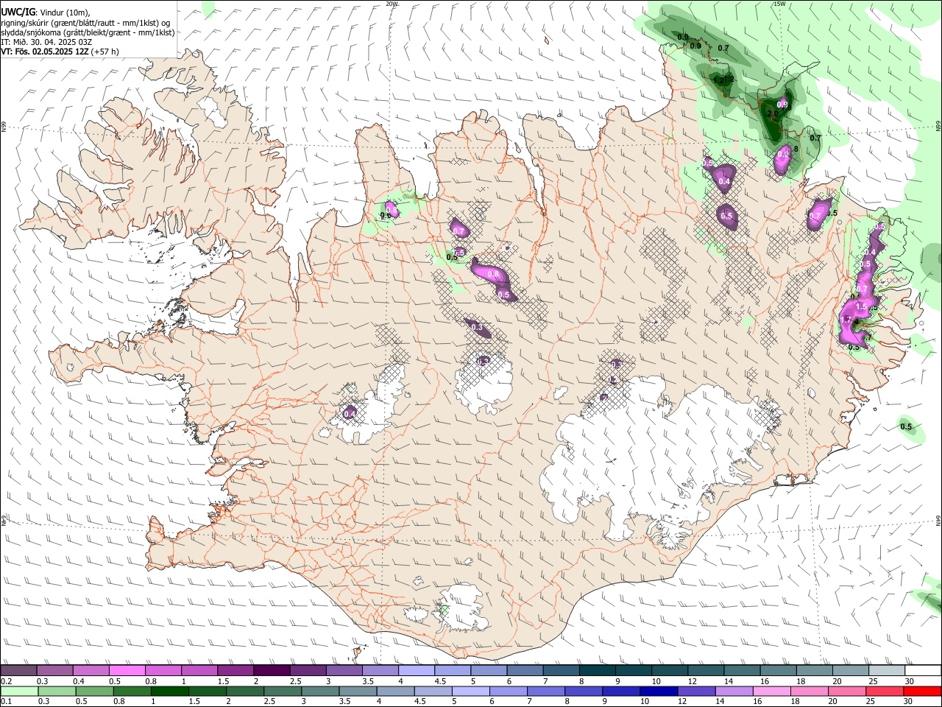Select the dark green rain swatch between 1 and 1.5
The height and width of the screenshot is (707, 942).
click(x=170, y=692)
